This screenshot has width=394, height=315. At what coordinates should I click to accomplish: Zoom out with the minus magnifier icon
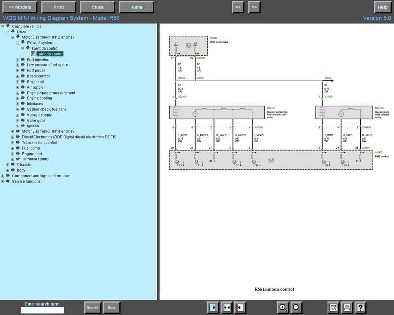(x=296, y=307)
